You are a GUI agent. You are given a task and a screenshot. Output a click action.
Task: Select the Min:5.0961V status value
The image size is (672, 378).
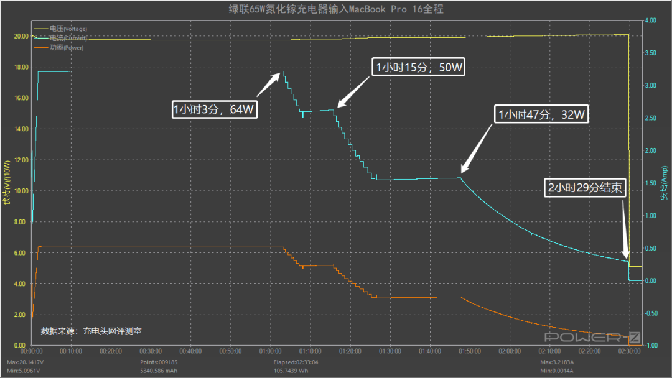23,371
